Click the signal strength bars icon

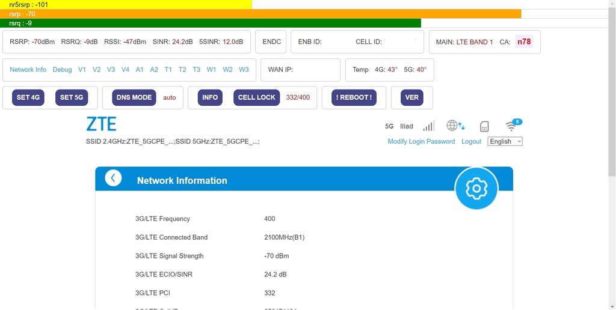(x=428, y=126)
